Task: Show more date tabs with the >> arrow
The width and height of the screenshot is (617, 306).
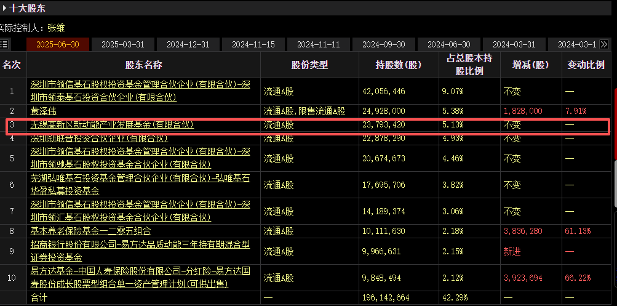Action: (604, 44)
